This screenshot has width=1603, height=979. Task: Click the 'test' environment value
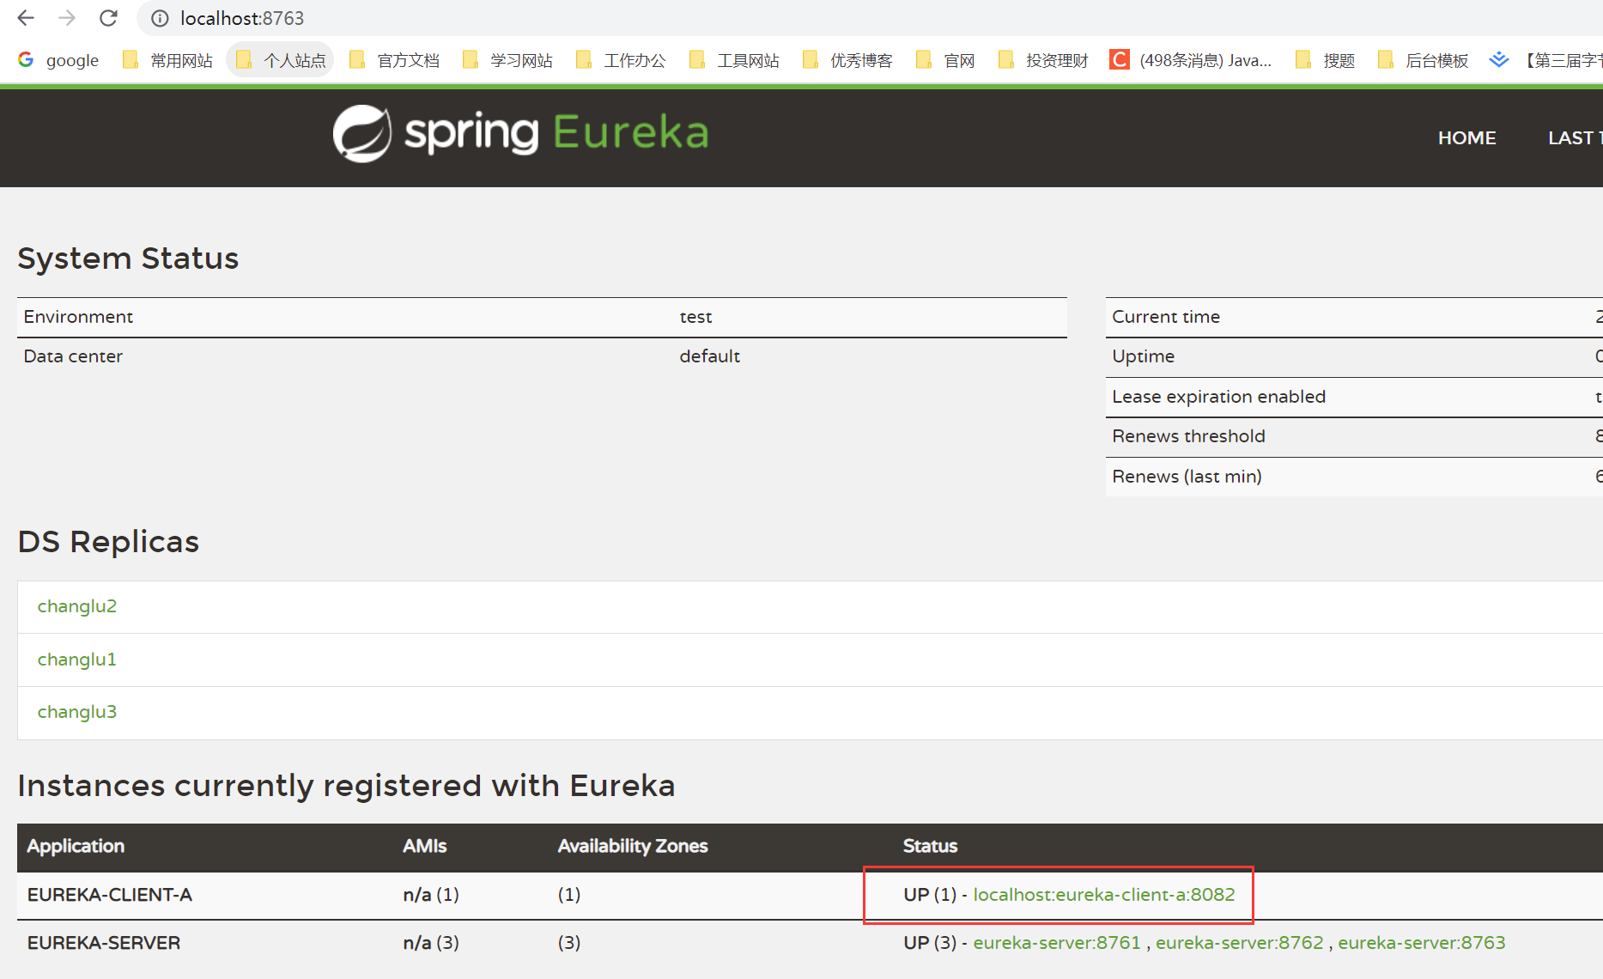pos(695,317)
